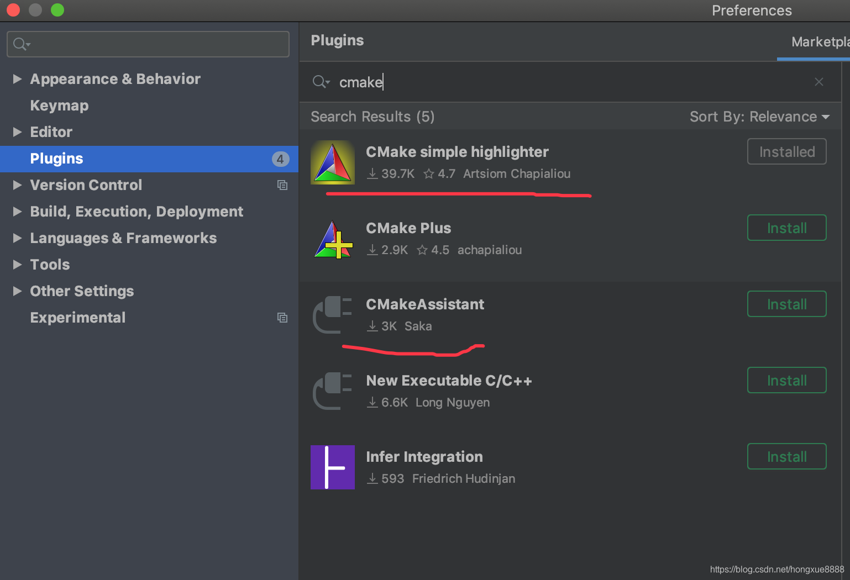This screenshot has height=580, width=850.
Task: Click the Installed button for CMake simple highlighter
Action: pos(787,151)
